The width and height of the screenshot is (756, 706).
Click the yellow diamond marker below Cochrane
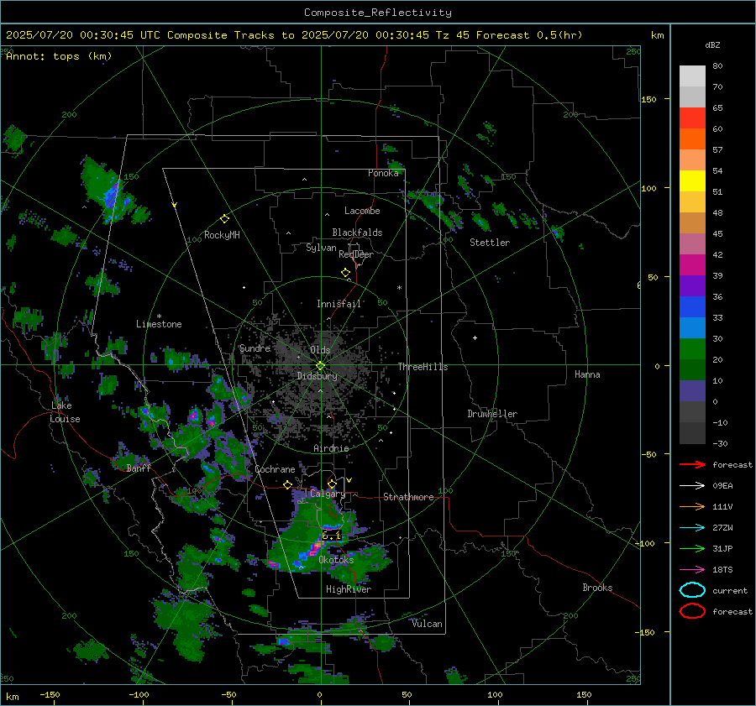[x=287, y=484]
